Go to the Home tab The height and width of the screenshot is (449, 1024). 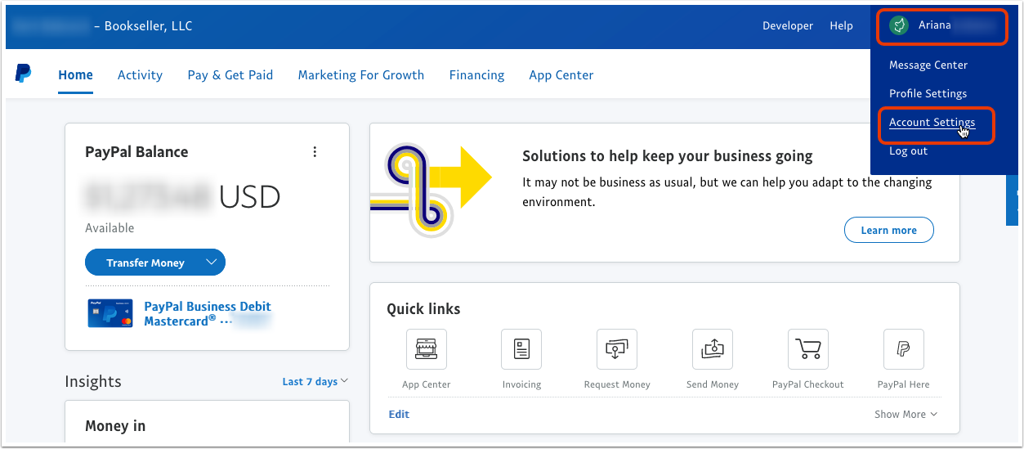(75, 75)
